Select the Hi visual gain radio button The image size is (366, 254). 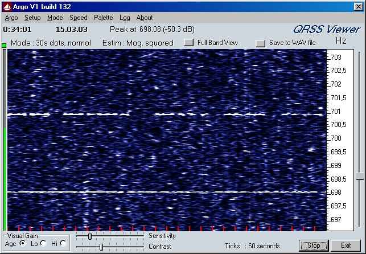click(x=63, y=244)
